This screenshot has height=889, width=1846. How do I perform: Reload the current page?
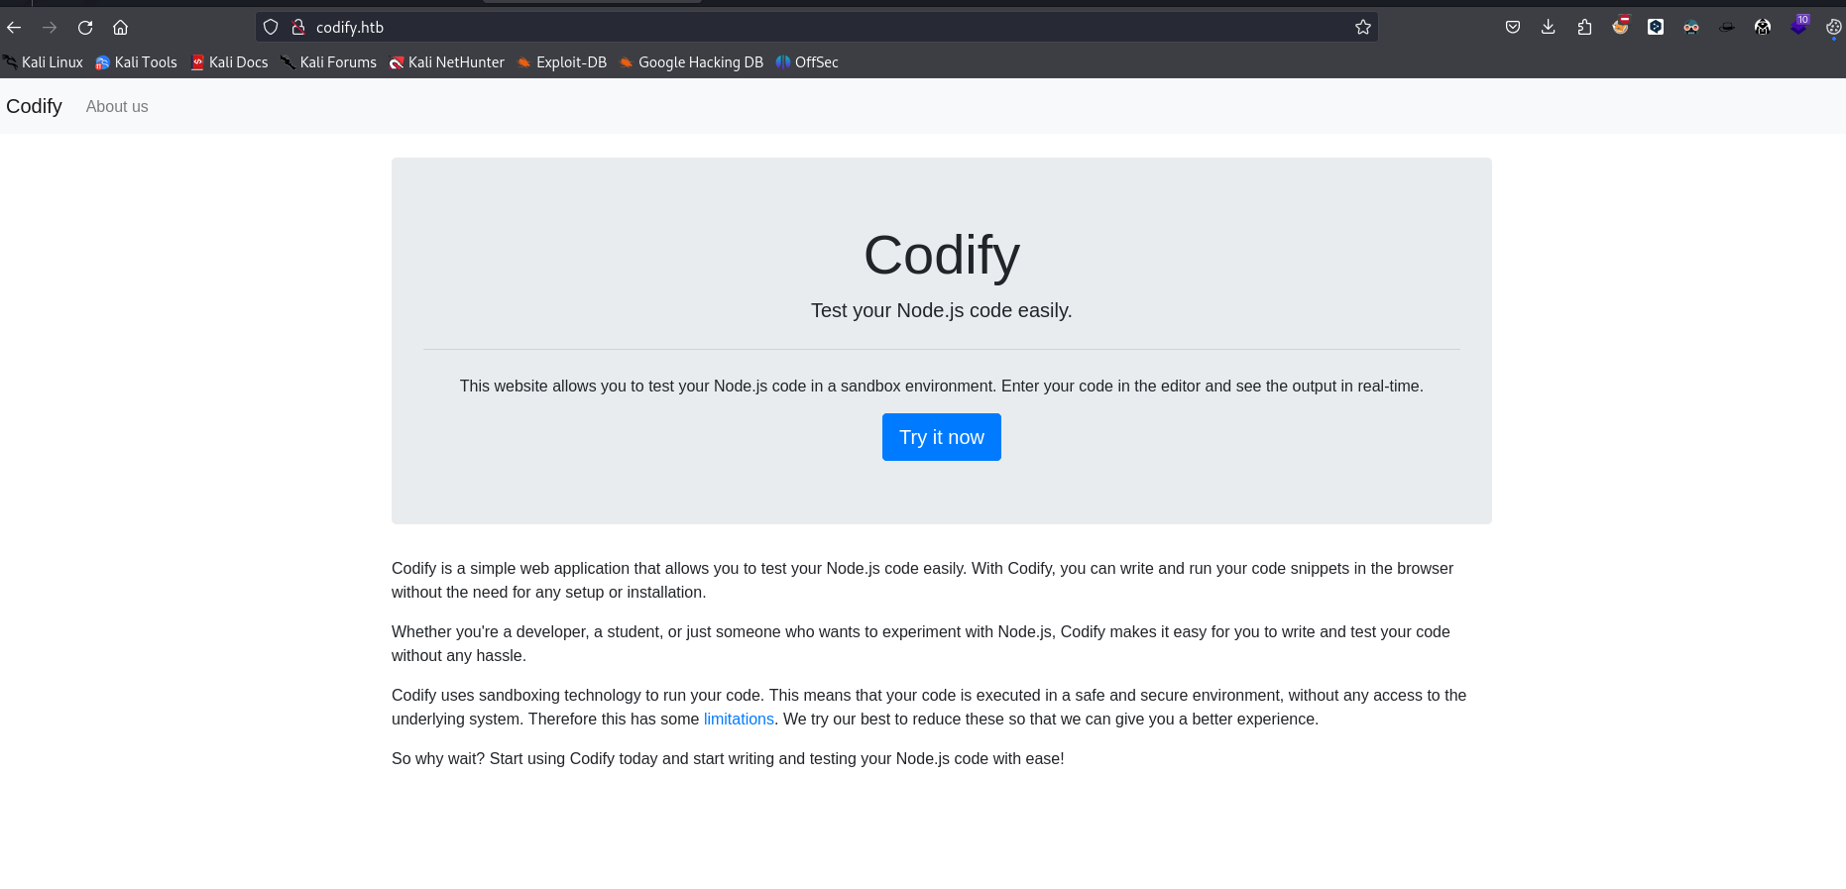coord(85,28)
